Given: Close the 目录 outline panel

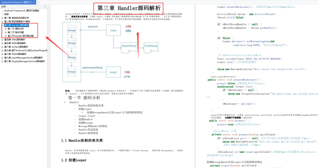Looking at the screenshot, I should point(45,7).
